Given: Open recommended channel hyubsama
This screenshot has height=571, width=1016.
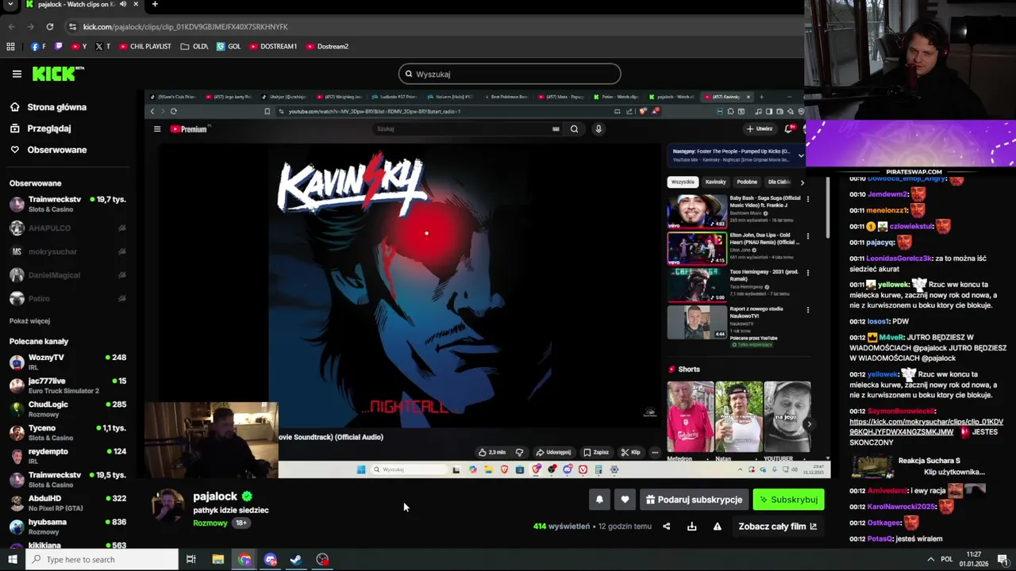Looking at the screenshot, I should 67,527.
